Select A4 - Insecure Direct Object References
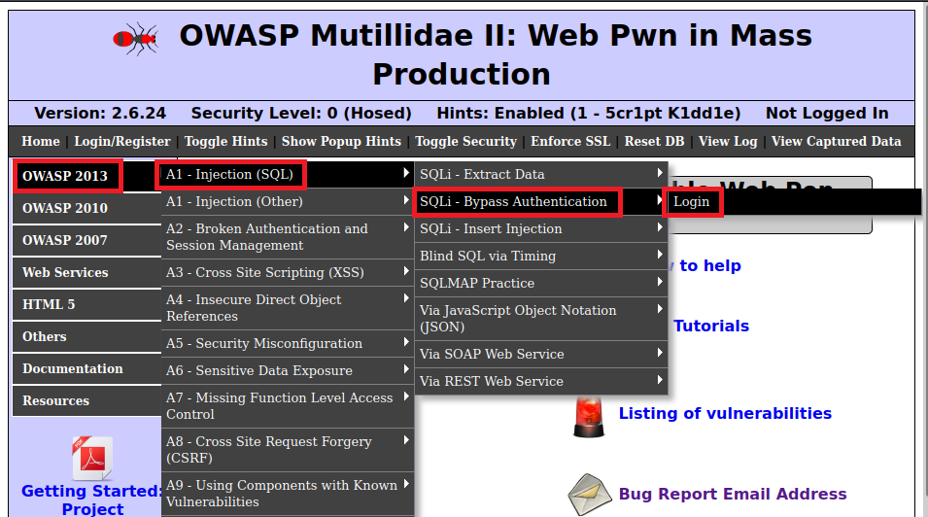Image resolution: width=928 pixels, height=517 pixels. [x=288, y=308]
